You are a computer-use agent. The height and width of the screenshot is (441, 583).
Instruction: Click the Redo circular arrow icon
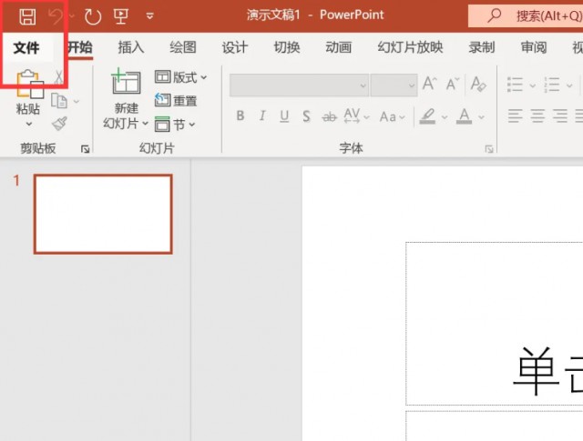(x=92, y=16)
